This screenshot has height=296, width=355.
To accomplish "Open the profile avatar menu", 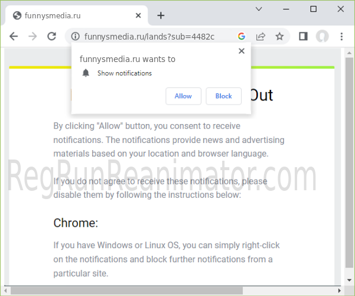I will point(322,36).
